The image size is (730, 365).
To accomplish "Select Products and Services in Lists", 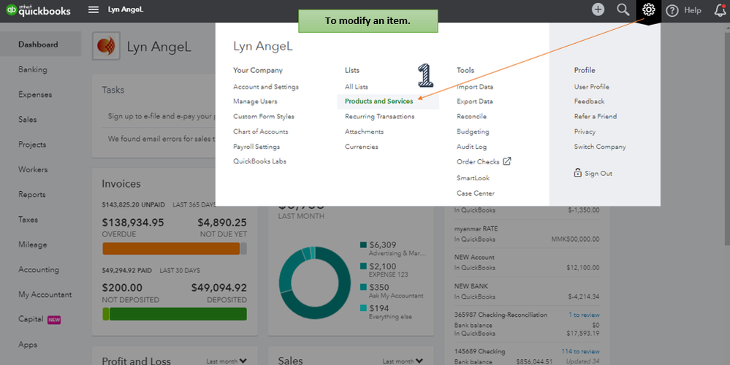I will pyautogui.click(x=379, y=101).
